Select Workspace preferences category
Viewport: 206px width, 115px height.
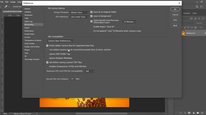pos(28,15)
